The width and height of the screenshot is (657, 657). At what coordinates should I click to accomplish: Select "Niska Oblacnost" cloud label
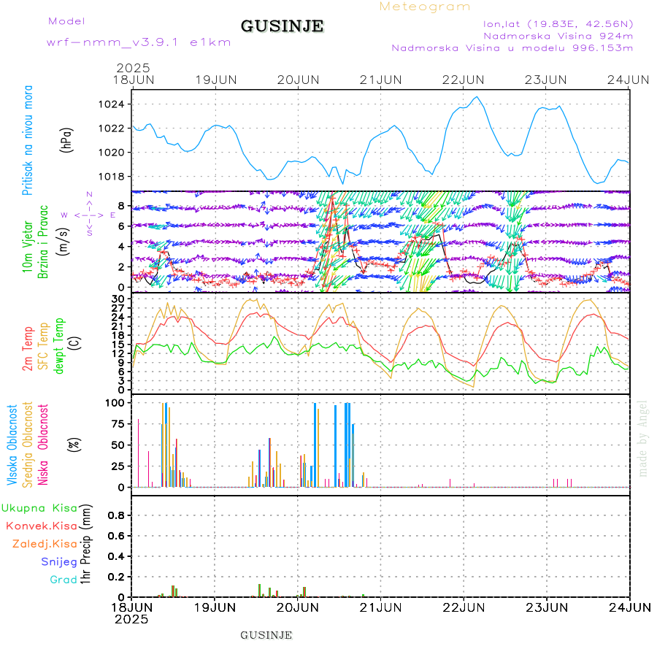(x=43, y=445)
